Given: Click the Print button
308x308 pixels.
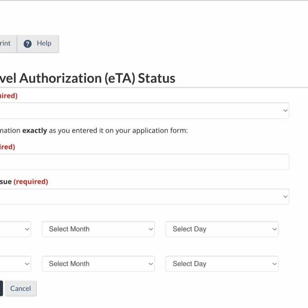Looking at the screenshot, I should click(6, 43).
